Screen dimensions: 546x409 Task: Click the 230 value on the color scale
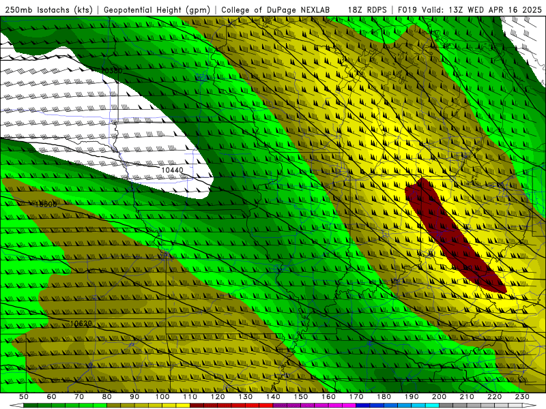(x=522, y=397)
